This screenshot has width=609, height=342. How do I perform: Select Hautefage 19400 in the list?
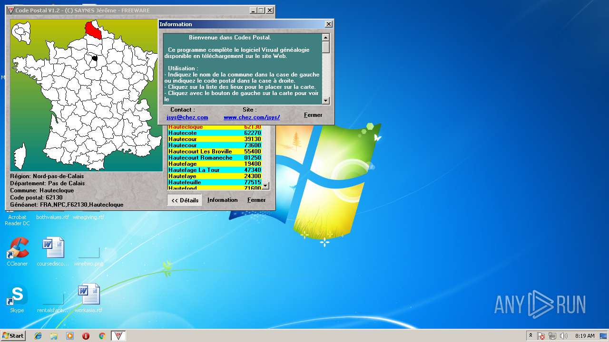[x=215, y=164]
